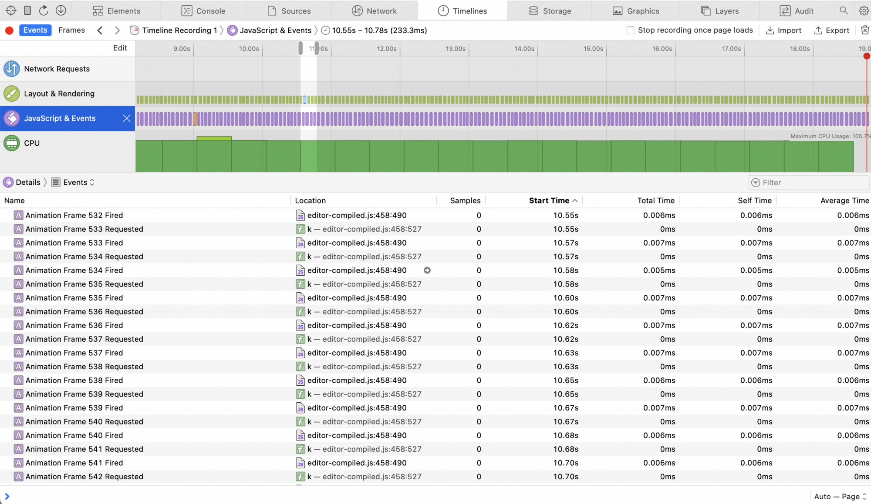Import a timeline recording
This screenshot has height=504, width=871.
pos(783,30)
